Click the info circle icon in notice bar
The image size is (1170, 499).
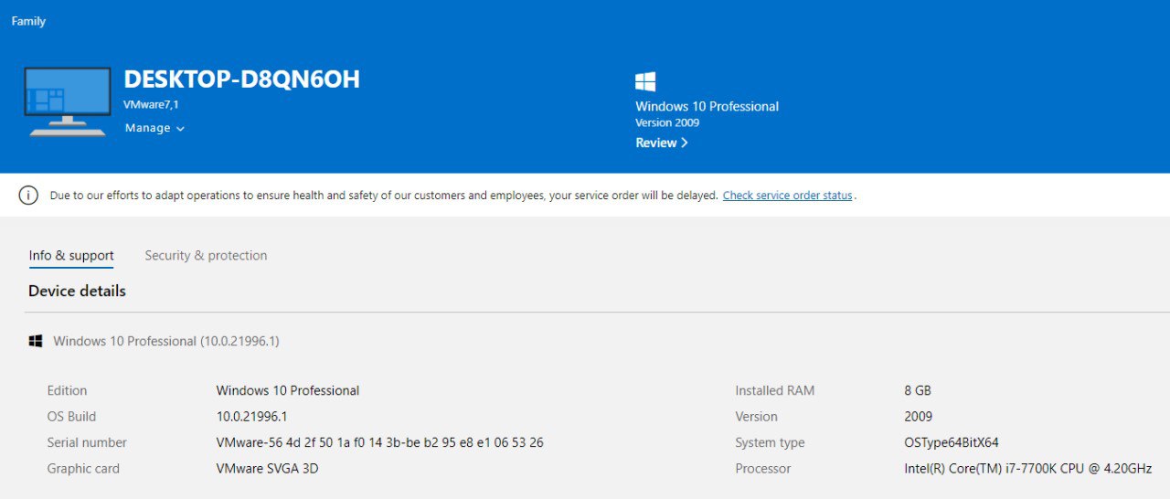pos(29,196)
